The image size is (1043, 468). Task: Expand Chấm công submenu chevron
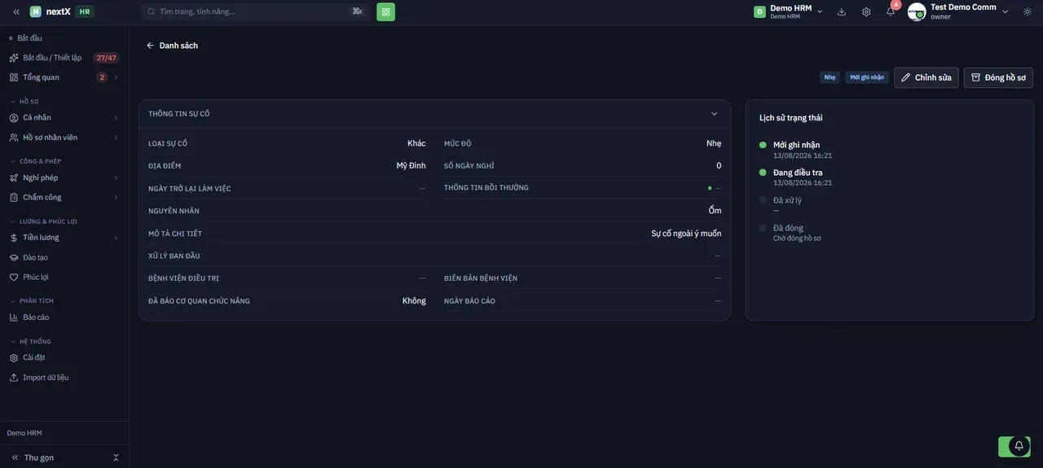pos(116,197)
